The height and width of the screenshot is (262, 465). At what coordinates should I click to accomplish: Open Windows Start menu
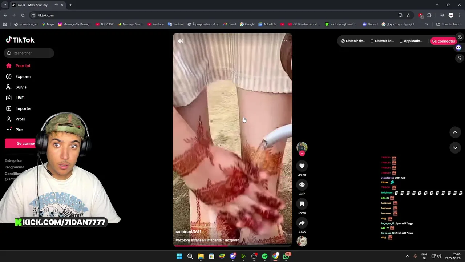tap(179, 256)
